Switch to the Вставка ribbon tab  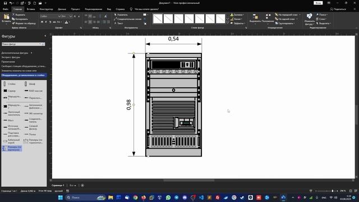pos(31,9)
